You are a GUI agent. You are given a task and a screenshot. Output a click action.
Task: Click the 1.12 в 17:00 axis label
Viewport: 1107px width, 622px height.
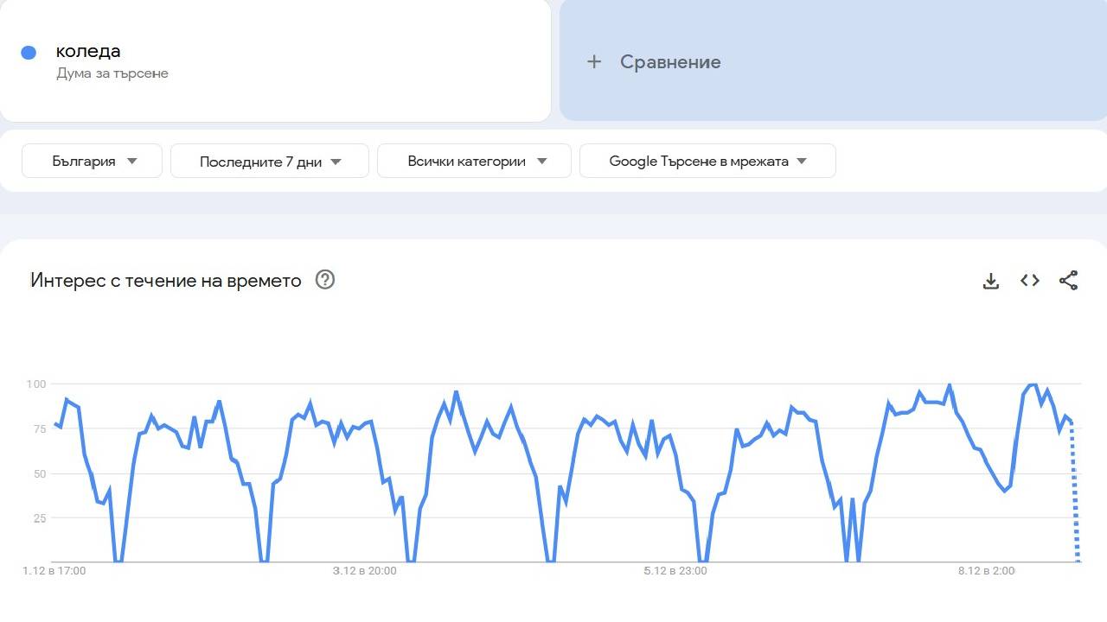[54, 570]
